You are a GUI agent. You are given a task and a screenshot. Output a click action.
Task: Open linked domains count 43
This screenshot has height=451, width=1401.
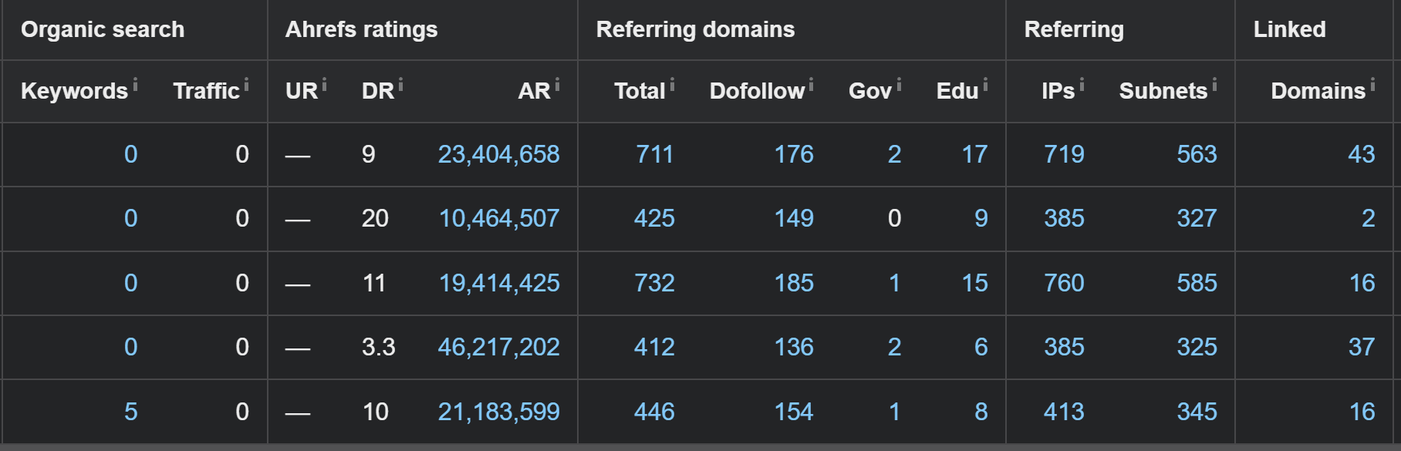pyautogui.click(x=1362, y=154)
